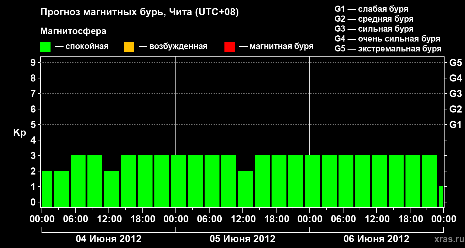The image size is (465, 248).
Task: Click the 'G5' tick label on right axis
Action: tap(456, 63)
